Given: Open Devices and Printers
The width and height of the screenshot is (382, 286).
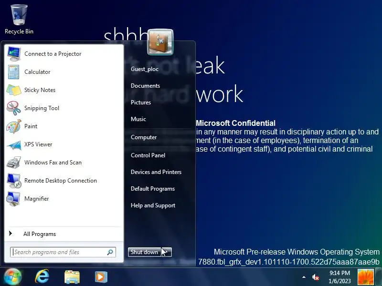Looking at the screenshot, I should [156, 172].
